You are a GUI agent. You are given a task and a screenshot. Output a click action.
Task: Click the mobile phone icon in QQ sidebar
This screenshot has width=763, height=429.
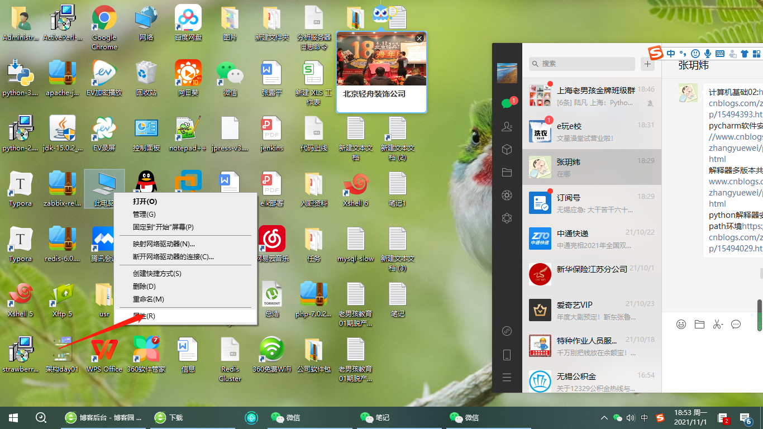click(x=507, y=354)
